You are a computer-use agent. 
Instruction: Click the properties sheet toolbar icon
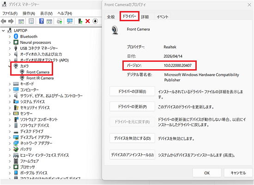31,21
